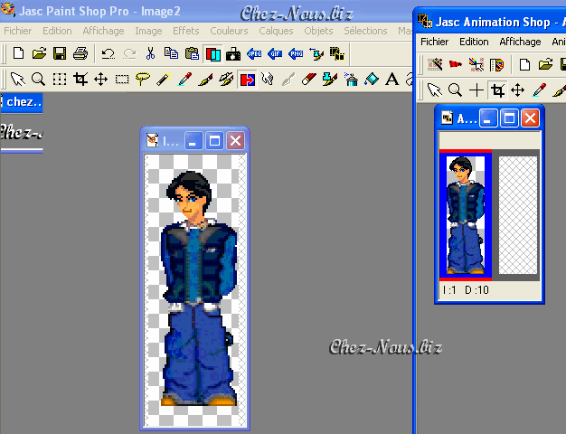Select the Crop tool in Animation Shop
This screenshot has height=434, width=566.
497,90
